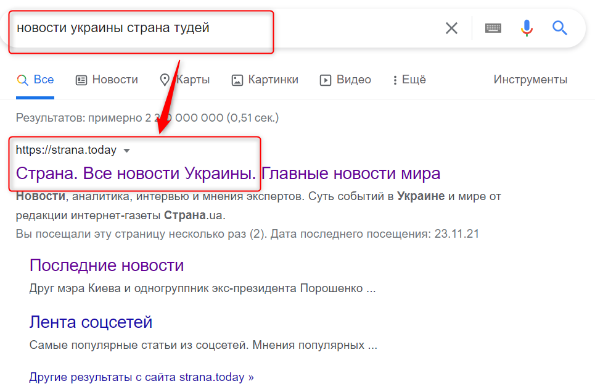Click Другие результаты с сайта strana.today
This screenshot has height=389, width=595.
(x=141, y=377)
